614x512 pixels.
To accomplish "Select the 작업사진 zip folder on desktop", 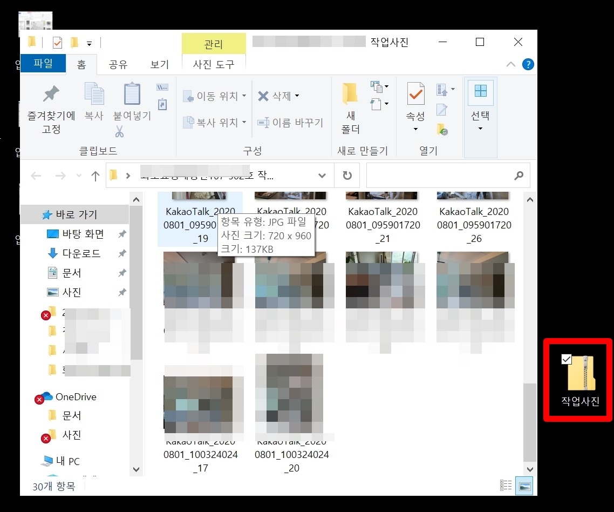I will (x=580, y=380).
